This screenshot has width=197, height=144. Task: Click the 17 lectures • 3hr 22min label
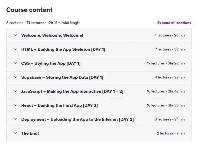(x=166, y=63)
